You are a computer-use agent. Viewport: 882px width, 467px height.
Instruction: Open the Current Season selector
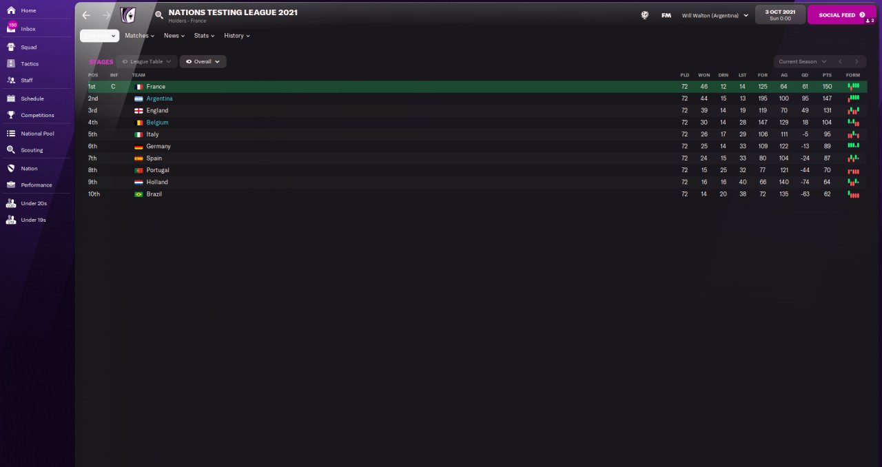point(802,61)
